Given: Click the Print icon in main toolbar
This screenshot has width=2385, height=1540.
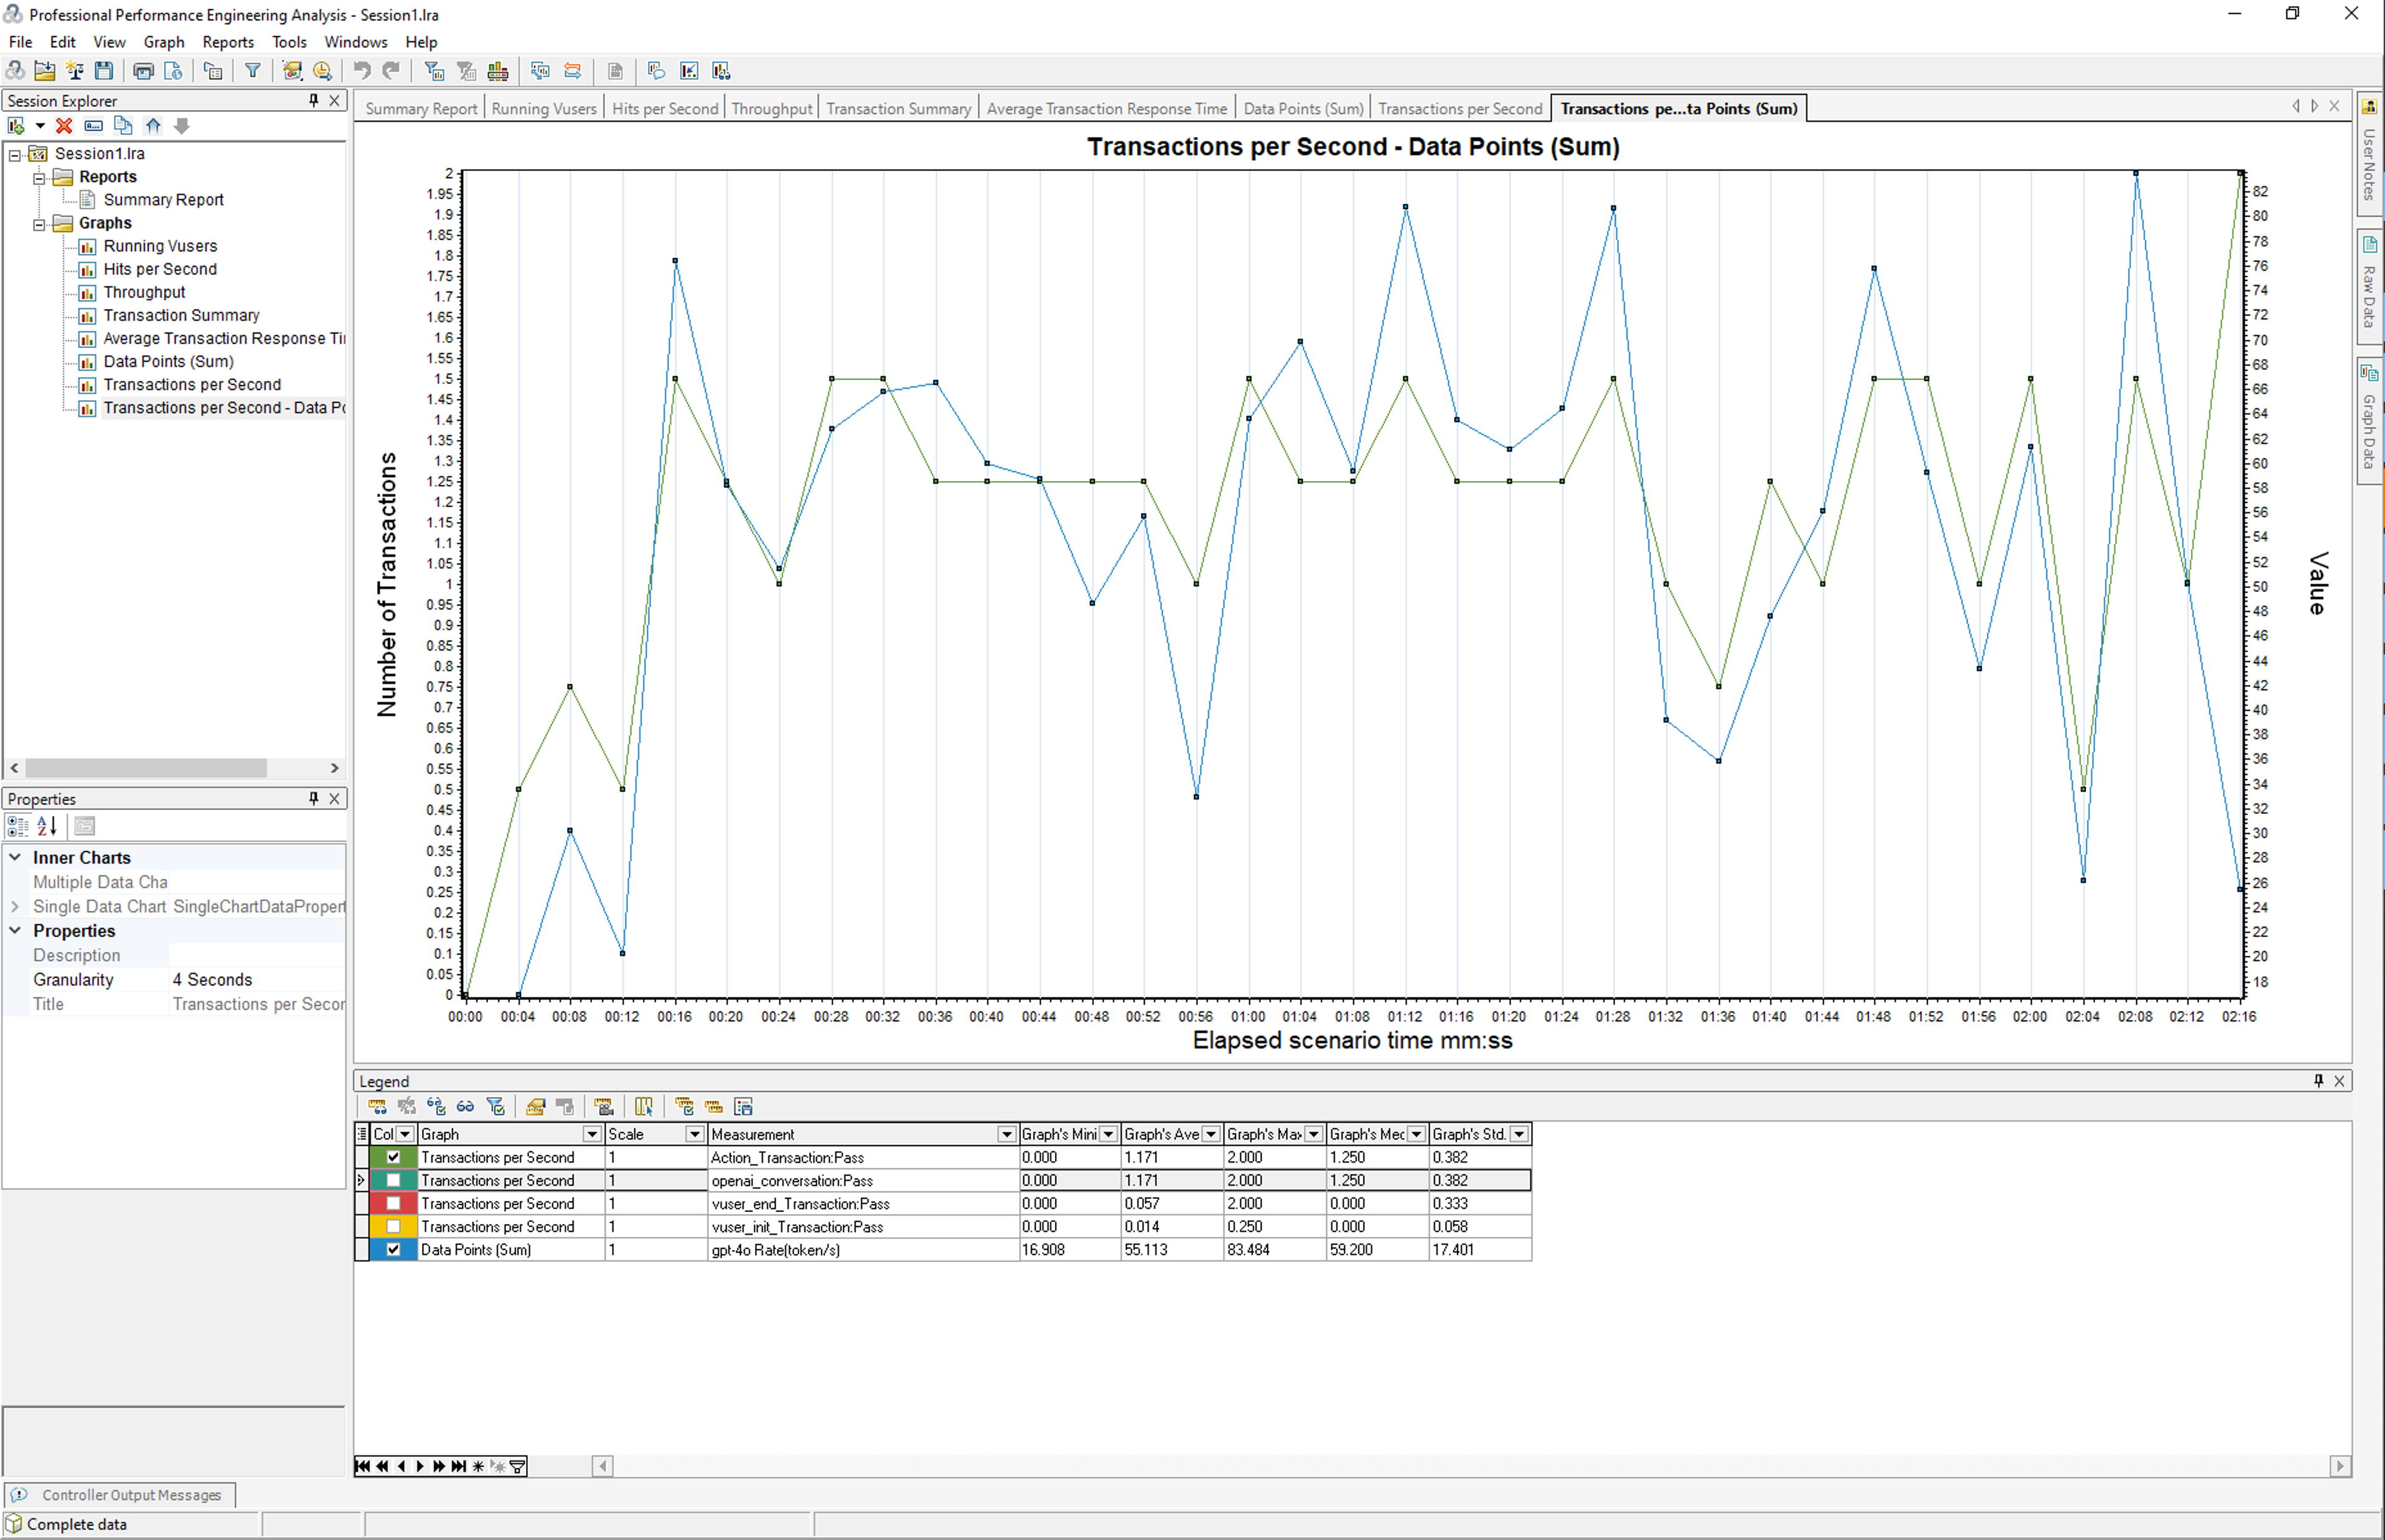Looking at the screenshot, I should coord(143,71).
